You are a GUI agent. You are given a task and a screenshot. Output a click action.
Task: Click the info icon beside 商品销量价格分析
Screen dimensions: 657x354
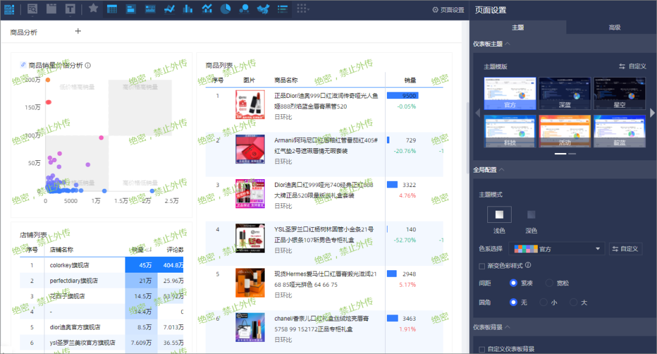point(88,66)
